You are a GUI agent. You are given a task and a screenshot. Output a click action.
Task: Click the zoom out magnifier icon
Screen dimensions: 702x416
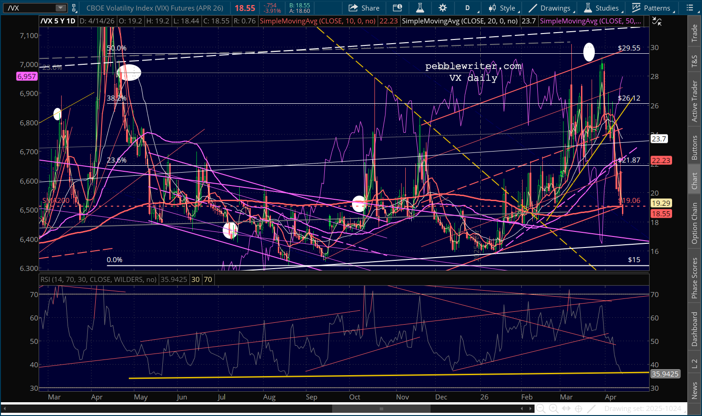point(541,409)
